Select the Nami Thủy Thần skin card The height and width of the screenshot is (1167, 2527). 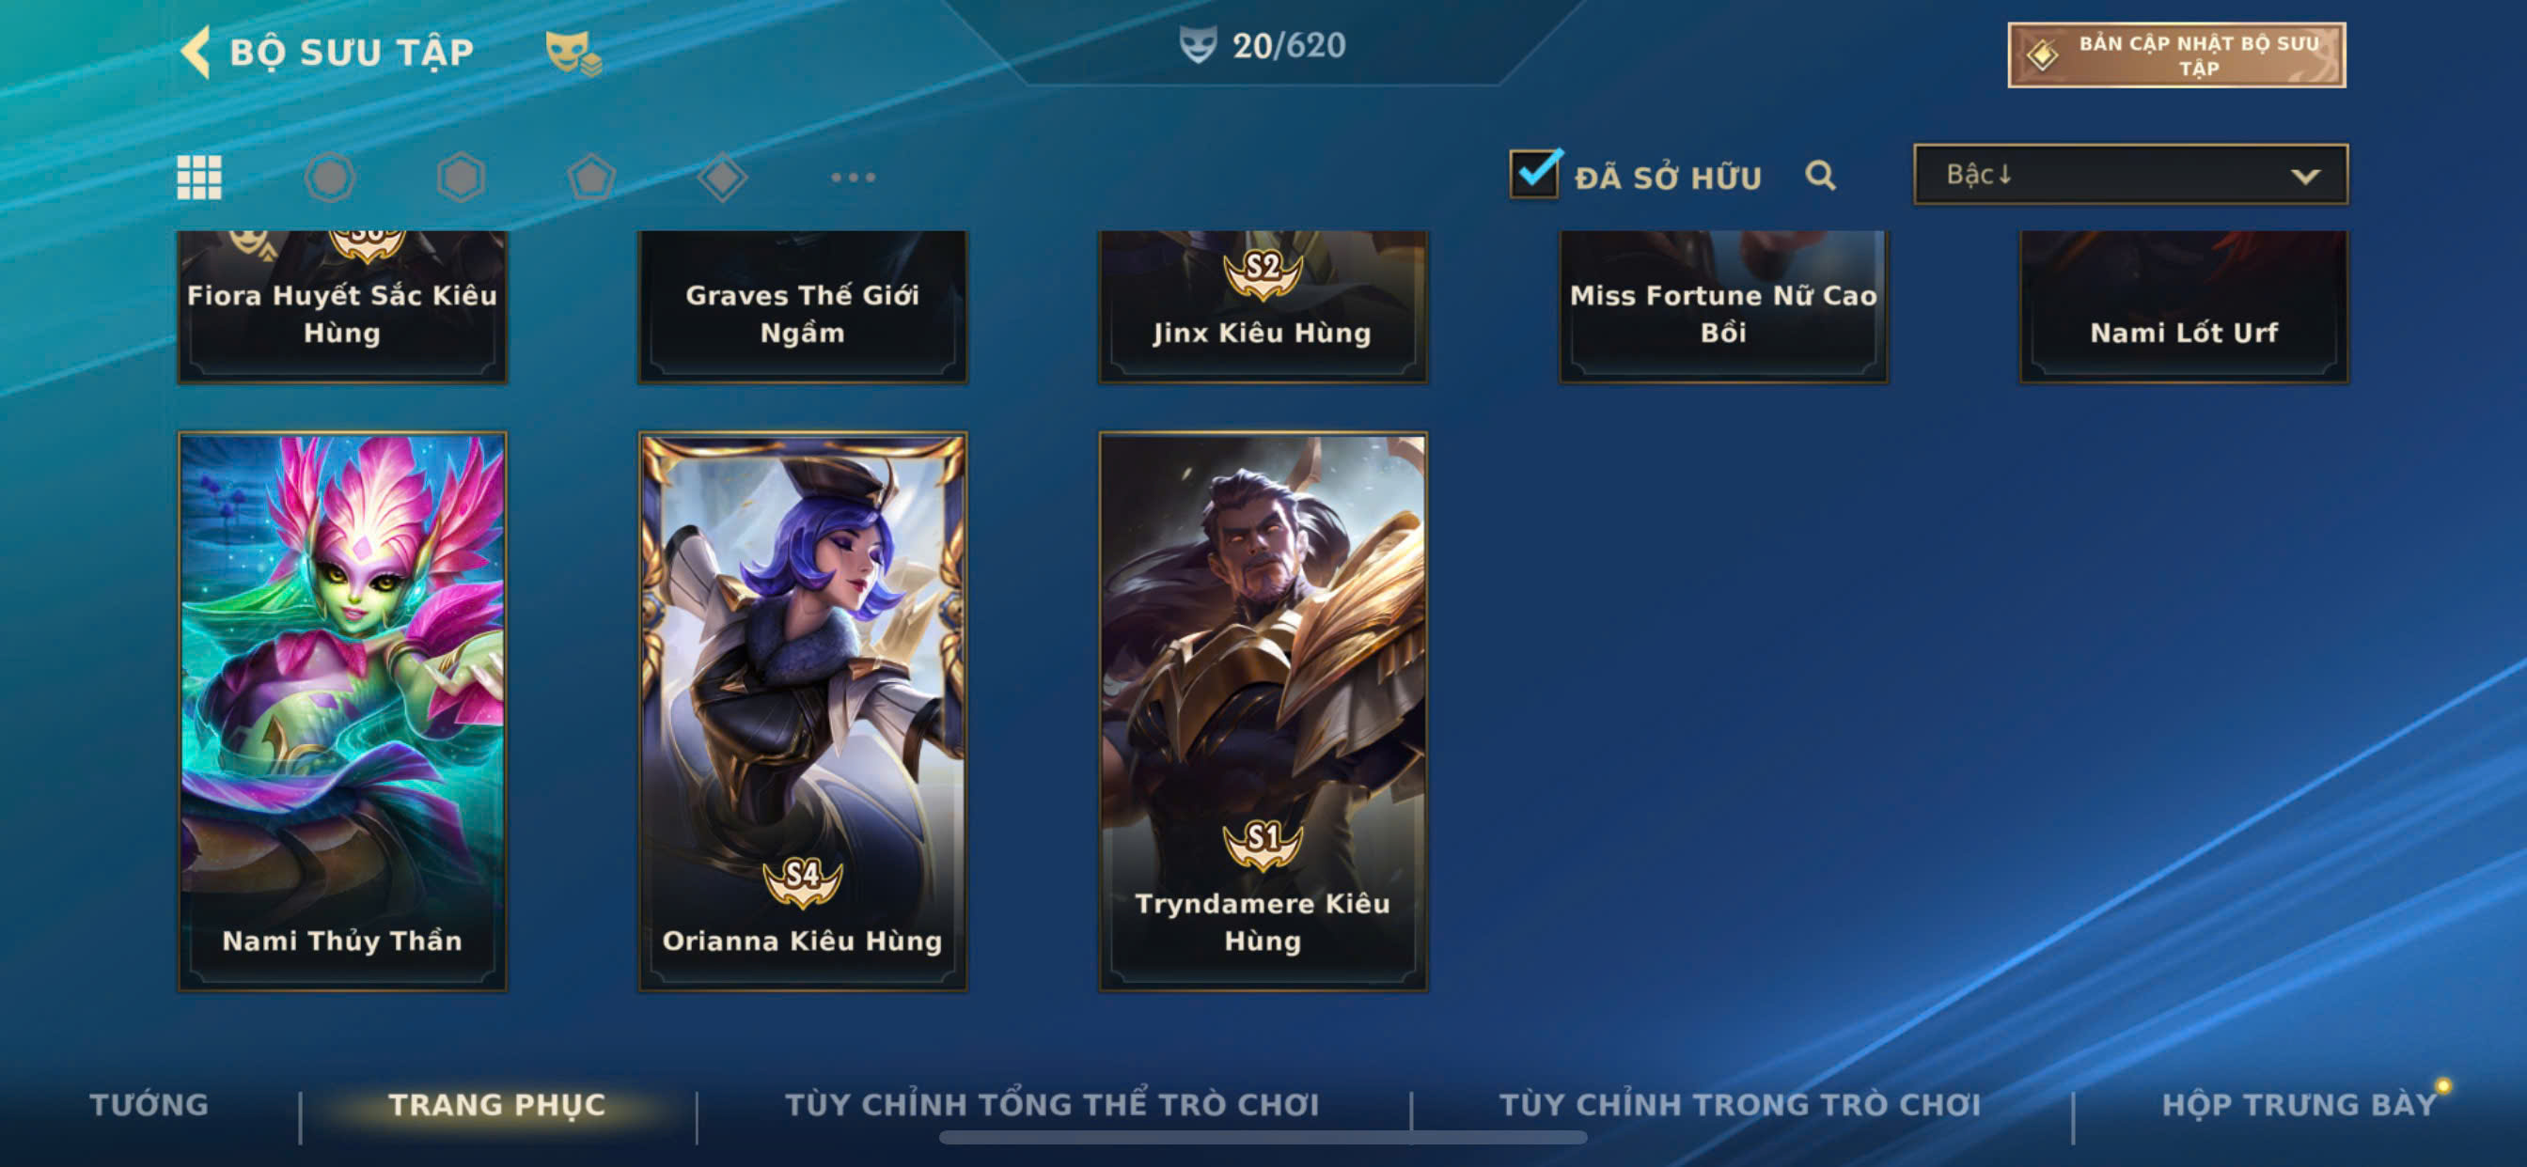pos(342,711)
